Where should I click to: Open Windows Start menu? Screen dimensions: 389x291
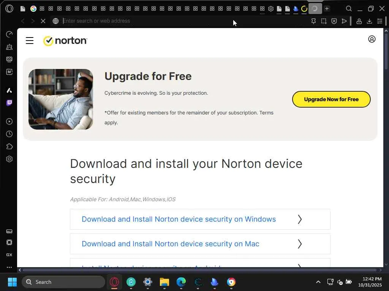[12, 282]
